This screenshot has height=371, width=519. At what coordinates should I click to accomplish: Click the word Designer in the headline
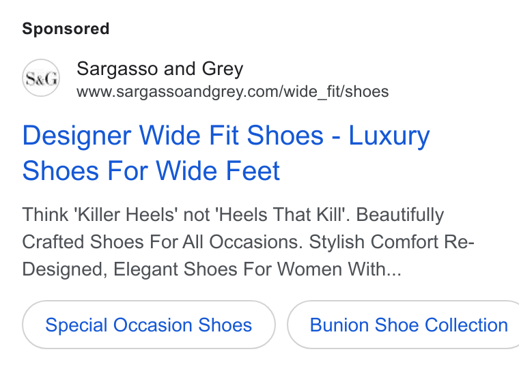(x=76, y=136)
